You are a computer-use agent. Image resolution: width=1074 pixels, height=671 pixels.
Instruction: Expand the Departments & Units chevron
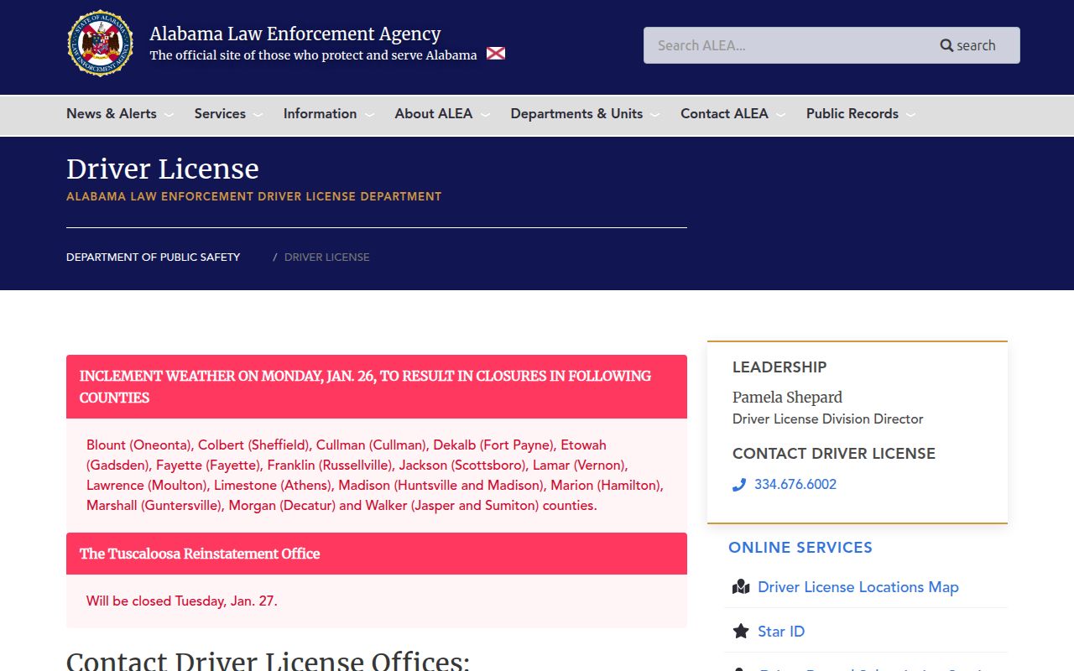pos(655,115)
